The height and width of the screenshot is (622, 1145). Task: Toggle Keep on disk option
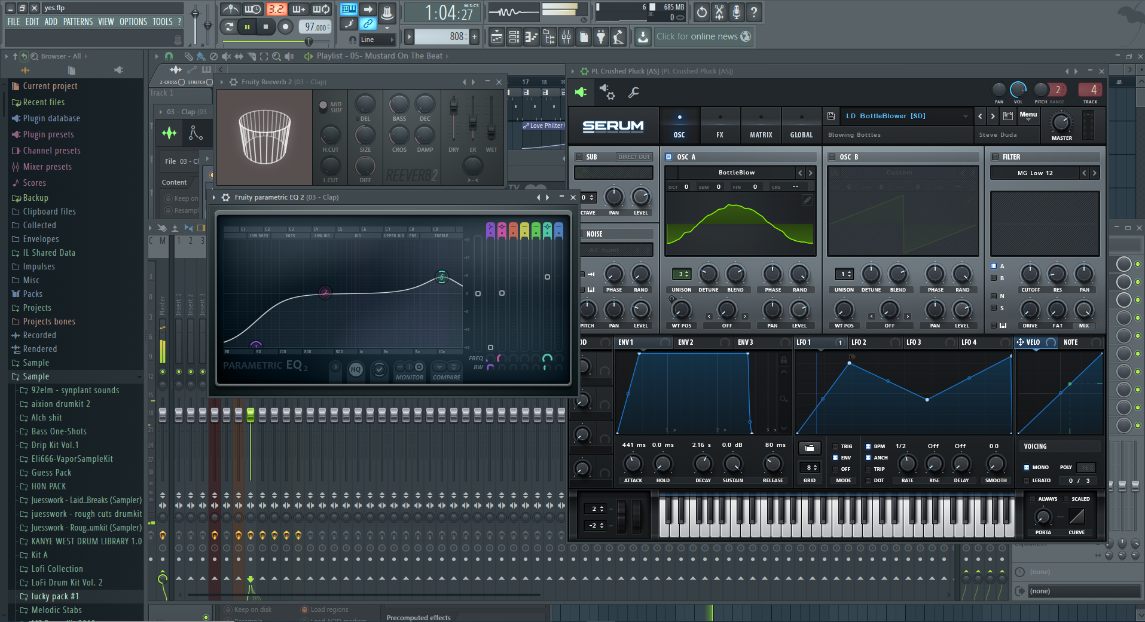(228, 609)
